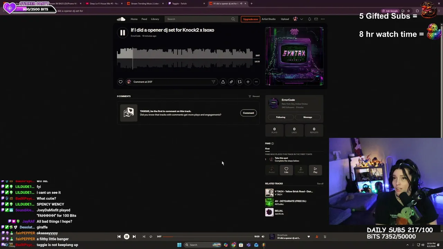Open the See all related tracks link

(x=320, y=184)
